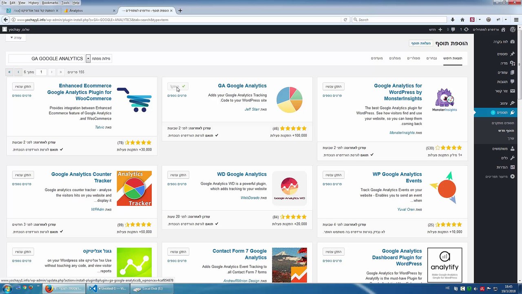
Task: Click the New (חדש) plus in admin bar
Action: (x=435, y=29)
